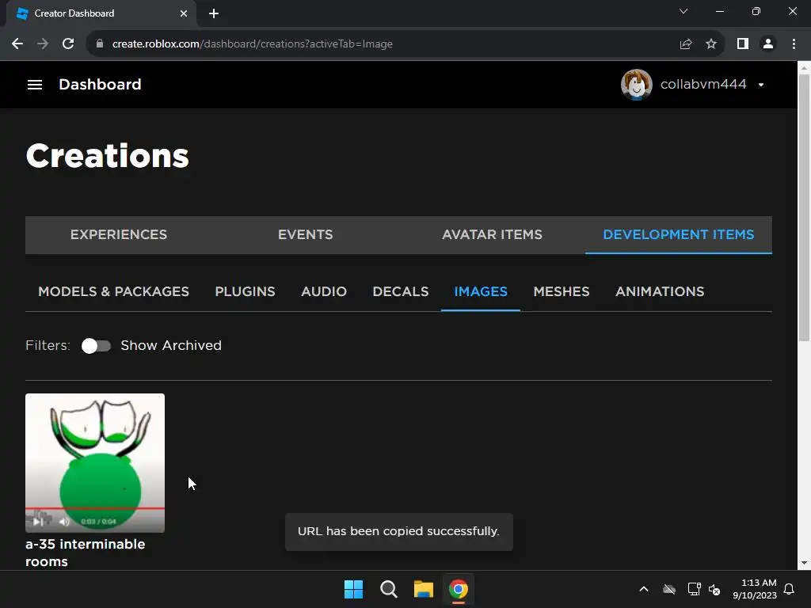Switch to the Experiences tab

pos(119,234)
